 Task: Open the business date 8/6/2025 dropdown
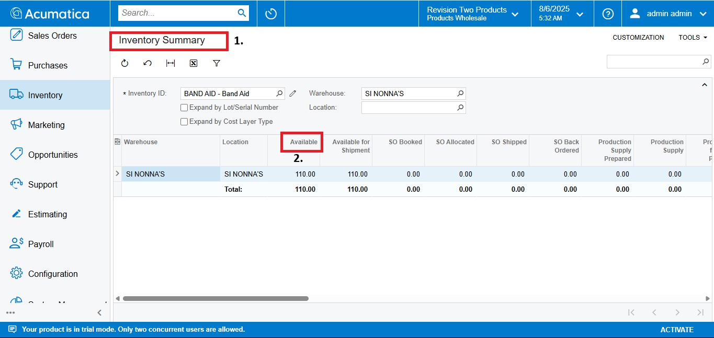pos(561,14)
